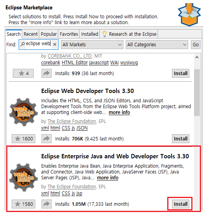Click the Eclipse Marketplace box icon
The image size is (208, 219).
(189, 14)
